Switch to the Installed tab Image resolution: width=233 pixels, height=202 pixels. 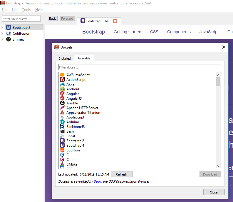(x=64, y=59)
